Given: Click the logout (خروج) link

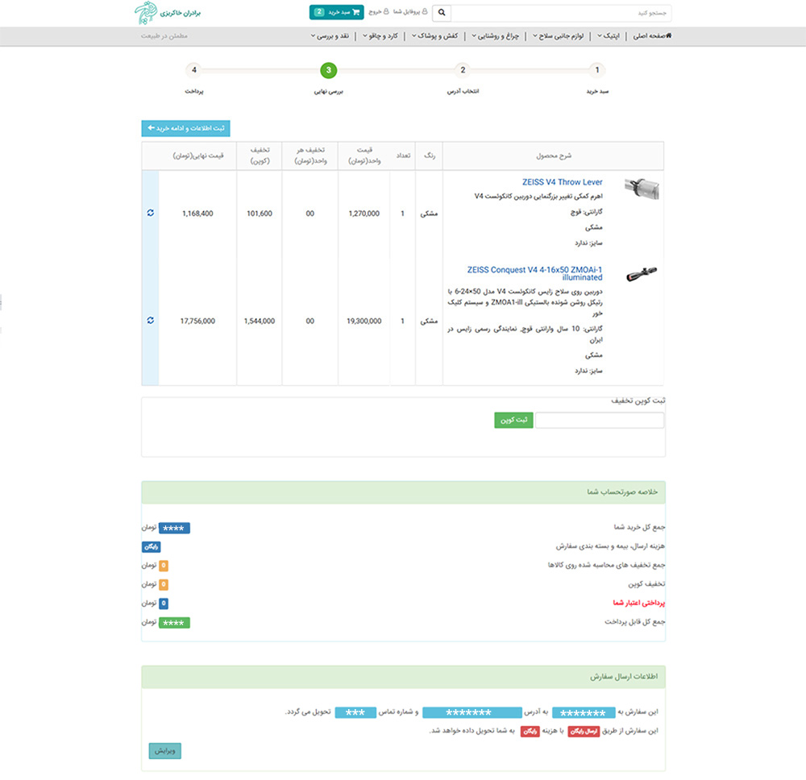Looking at the screenshot, I should point(378,12).
